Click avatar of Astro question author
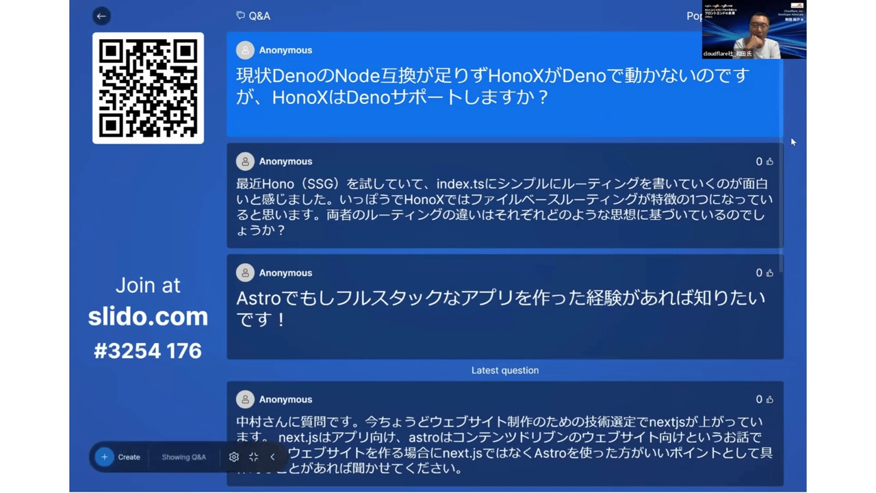This screenshot has height=493, width=876. coord(245,273)
